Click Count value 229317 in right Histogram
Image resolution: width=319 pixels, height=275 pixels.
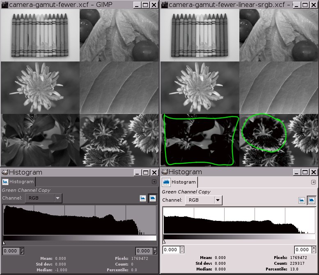(297, 264)
